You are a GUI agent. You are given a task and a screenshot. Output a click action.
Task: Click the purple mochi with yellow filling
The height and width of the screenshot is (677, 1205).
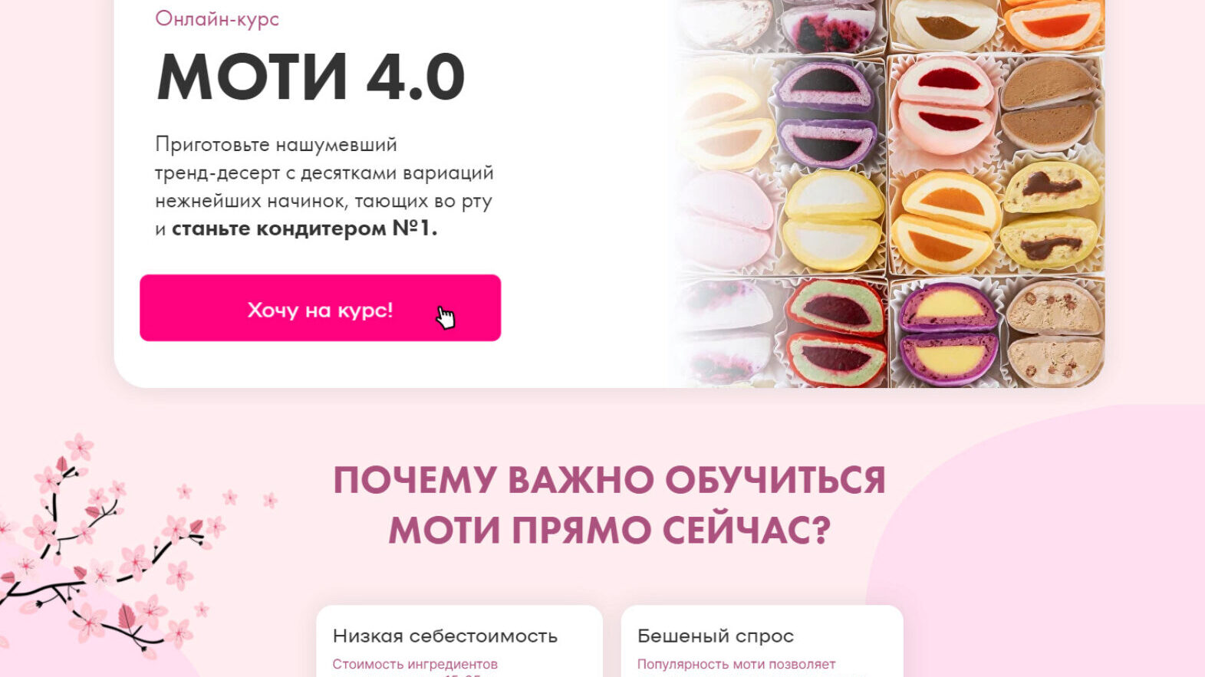point(948,333)
